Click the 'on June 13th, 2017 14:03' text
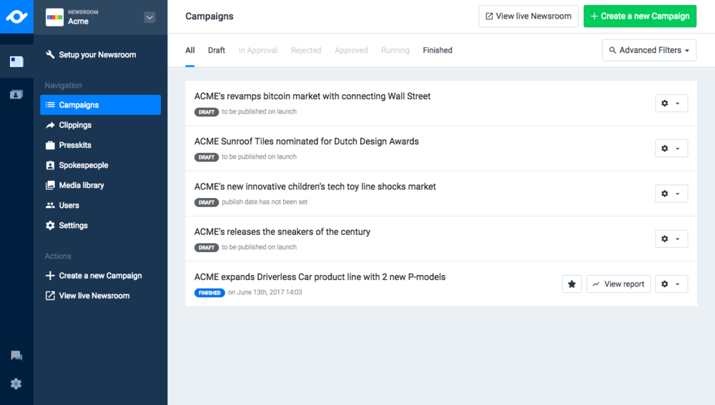Image resolution: width=715 pixels, height=405 pixels. tap(265, 292)
